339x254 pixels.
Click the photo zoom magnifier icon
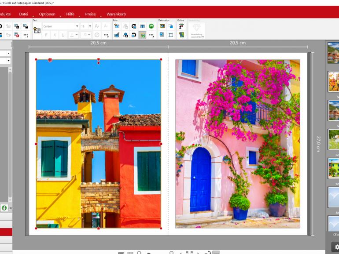pos(125,35)
